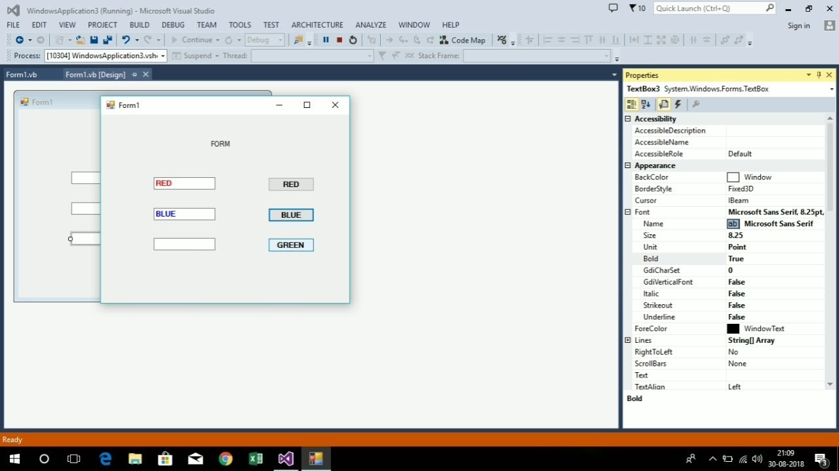Restart the debug session icon
The height and width of the screenshot is (471, 839).
click(353, 40)
